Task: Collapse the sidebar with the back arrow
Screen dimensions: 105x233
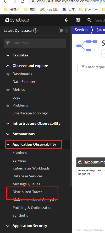Action: 66,20
